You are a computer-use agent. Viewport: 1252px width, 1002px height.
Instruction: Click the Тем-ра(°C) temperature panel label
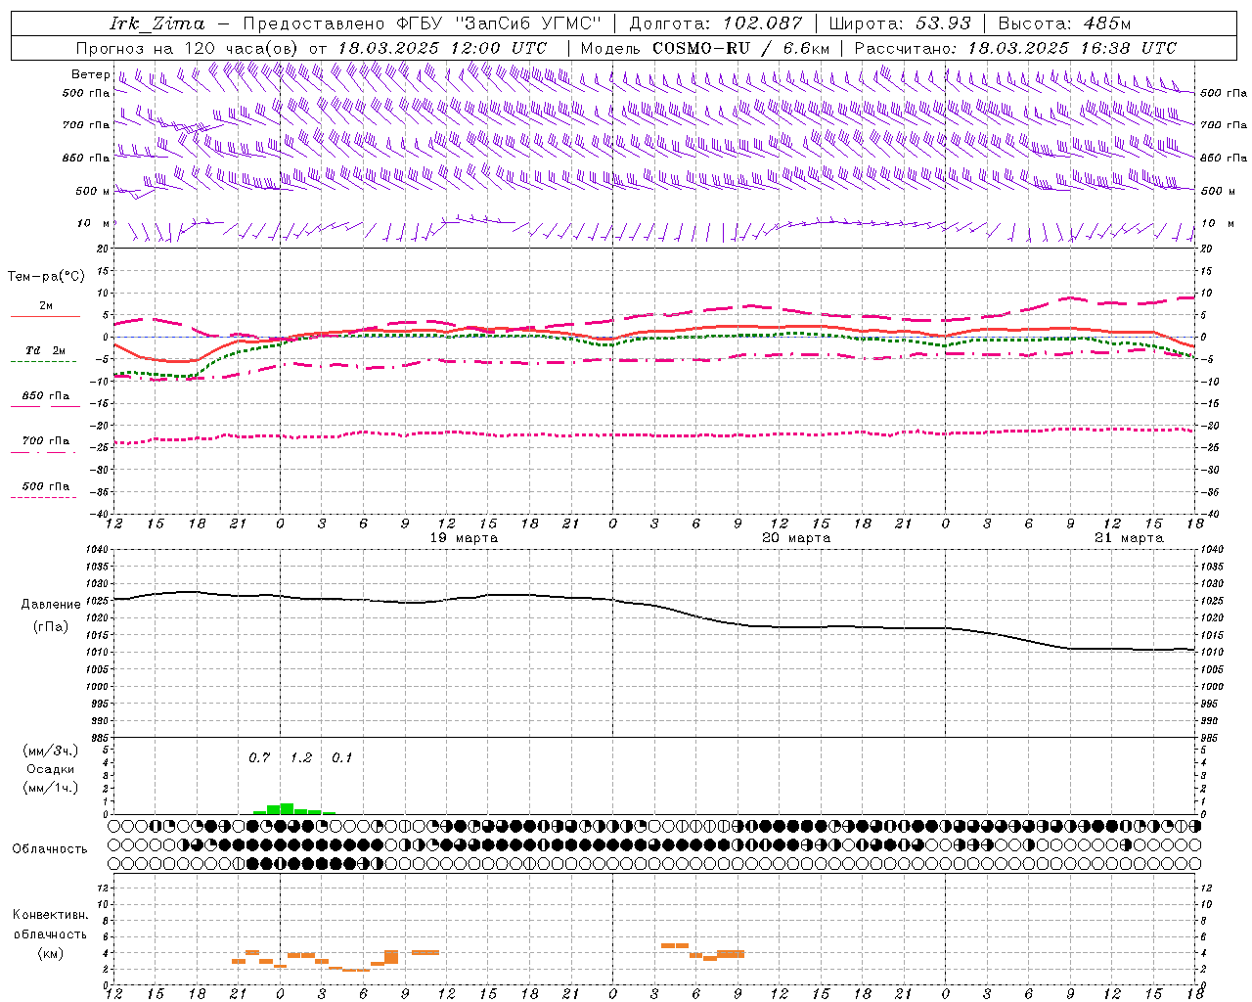(46, 277)
